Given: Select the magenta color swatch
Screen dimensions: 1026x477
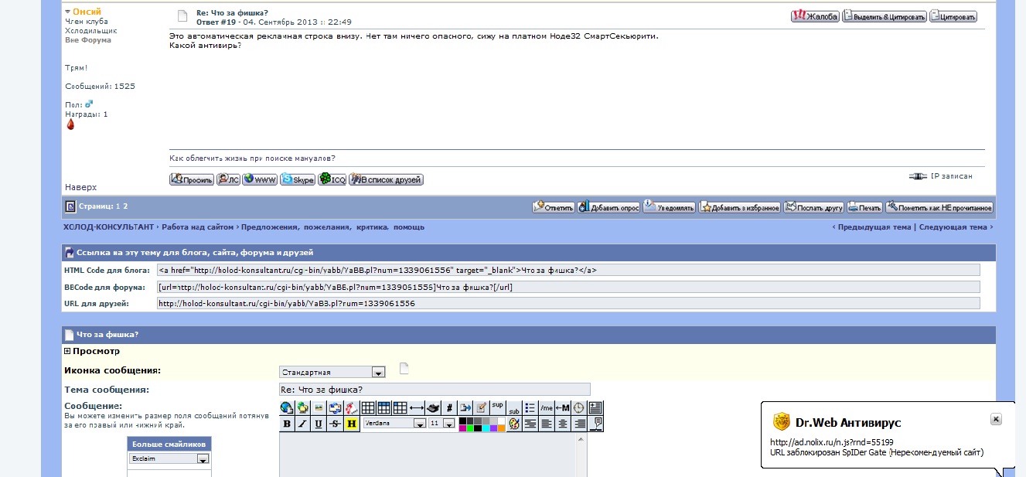Looking at the screenshot, I should tap(462, 428).
